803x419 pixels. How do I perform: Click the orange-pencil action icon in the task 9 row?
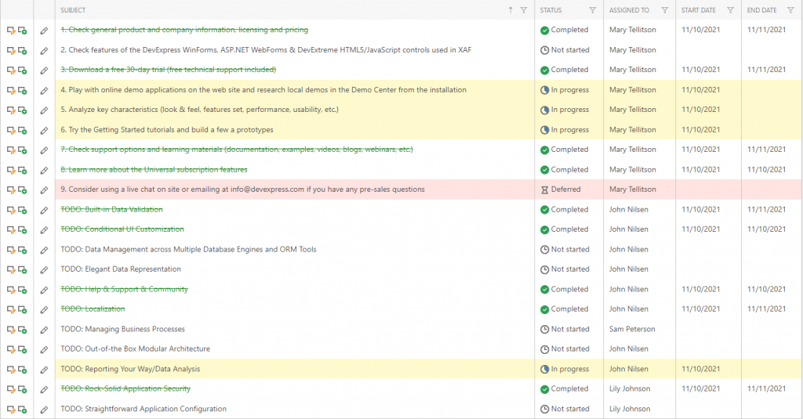pyautogui.click(x=11, y=190)
